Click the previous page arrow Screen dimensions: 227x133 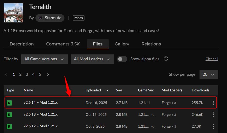[x=6, y=74]
